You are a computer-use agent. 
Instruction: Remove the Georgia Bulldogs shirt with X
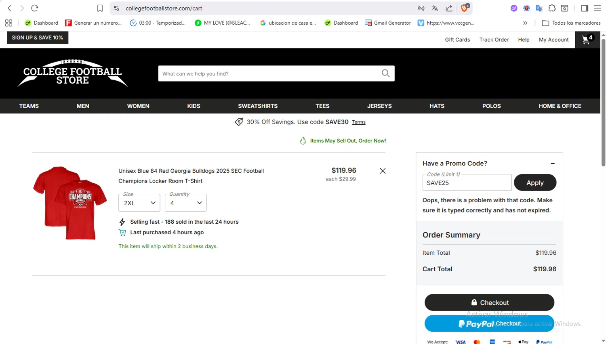[x=383, y=171]
